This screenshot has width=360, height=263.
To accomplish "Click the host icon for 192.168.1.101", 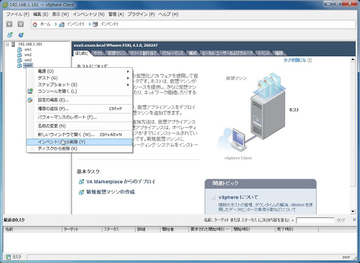I will 14,45.
